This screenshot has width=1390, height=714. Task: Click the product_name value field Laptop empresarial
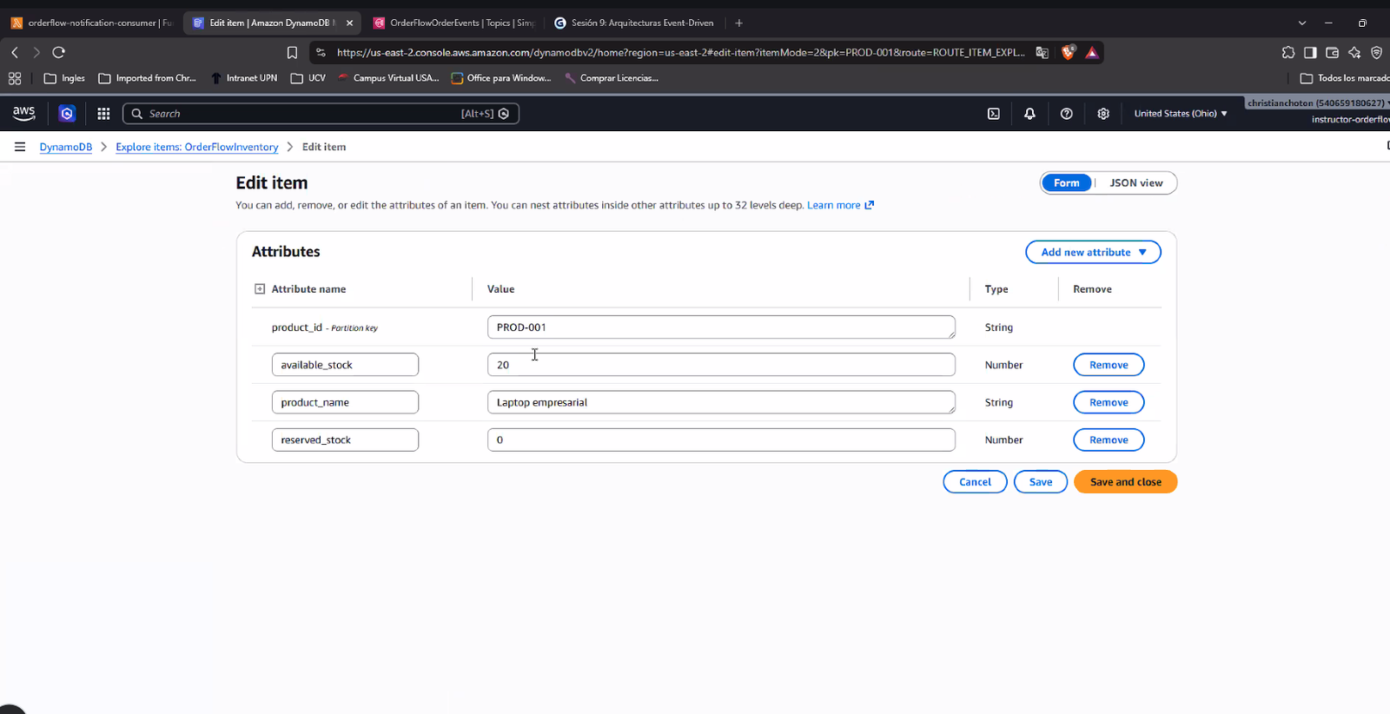[x=721, y=402]
